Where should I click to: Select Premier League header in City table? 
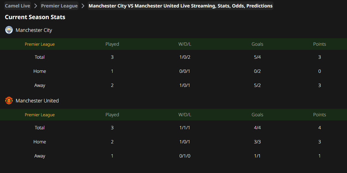click(x=40, y=44)
